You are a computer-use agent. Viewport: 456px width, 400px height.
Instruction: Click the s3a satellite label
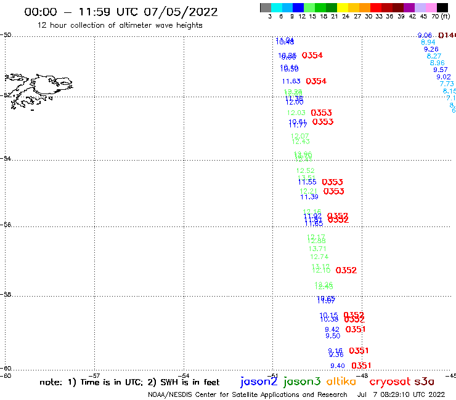coord(424,382)
